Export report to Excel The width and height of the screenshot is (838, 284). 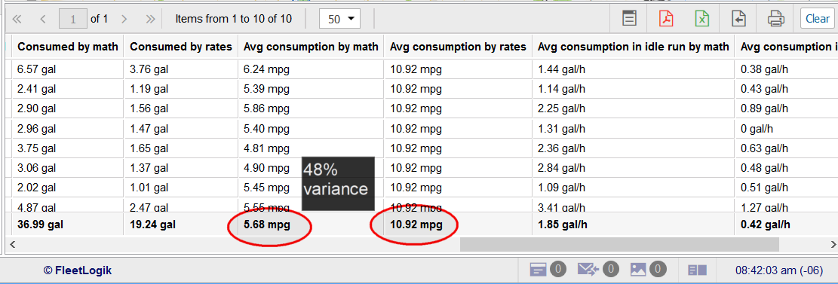(x=702, y=19)
